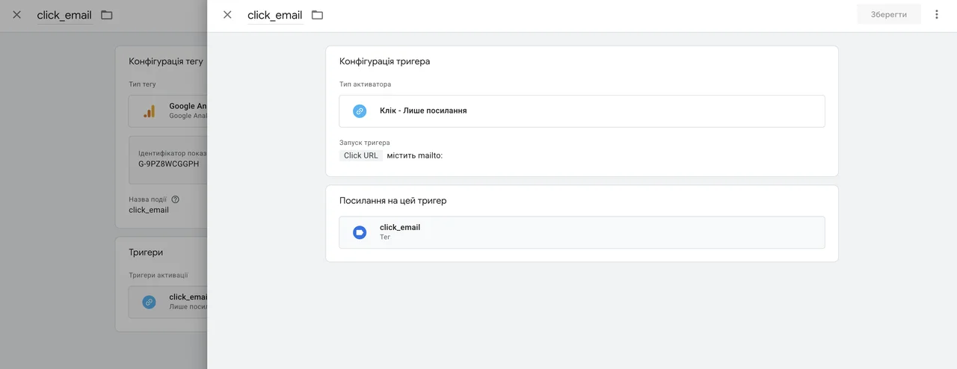The width and height of the screenshot is (957, 369).
Task: Click the Посилання на цей тригер heading
Action: pyautogui.click(x=393, y=200)
